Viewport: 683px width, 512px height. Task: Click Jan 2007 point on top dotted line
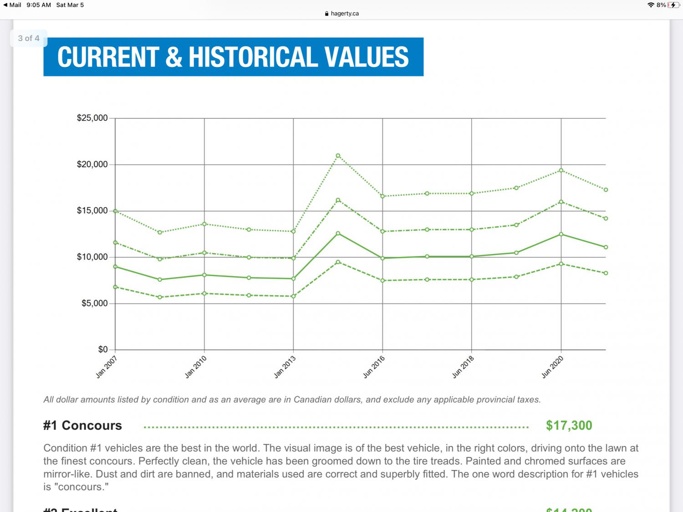115,211
